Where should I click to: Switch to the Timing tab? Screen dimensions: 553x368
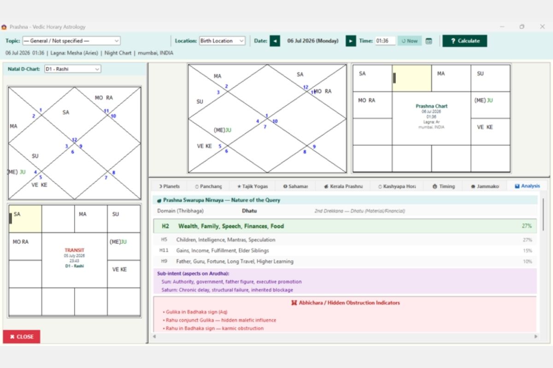pyautogui.click(x=444, y=186)
